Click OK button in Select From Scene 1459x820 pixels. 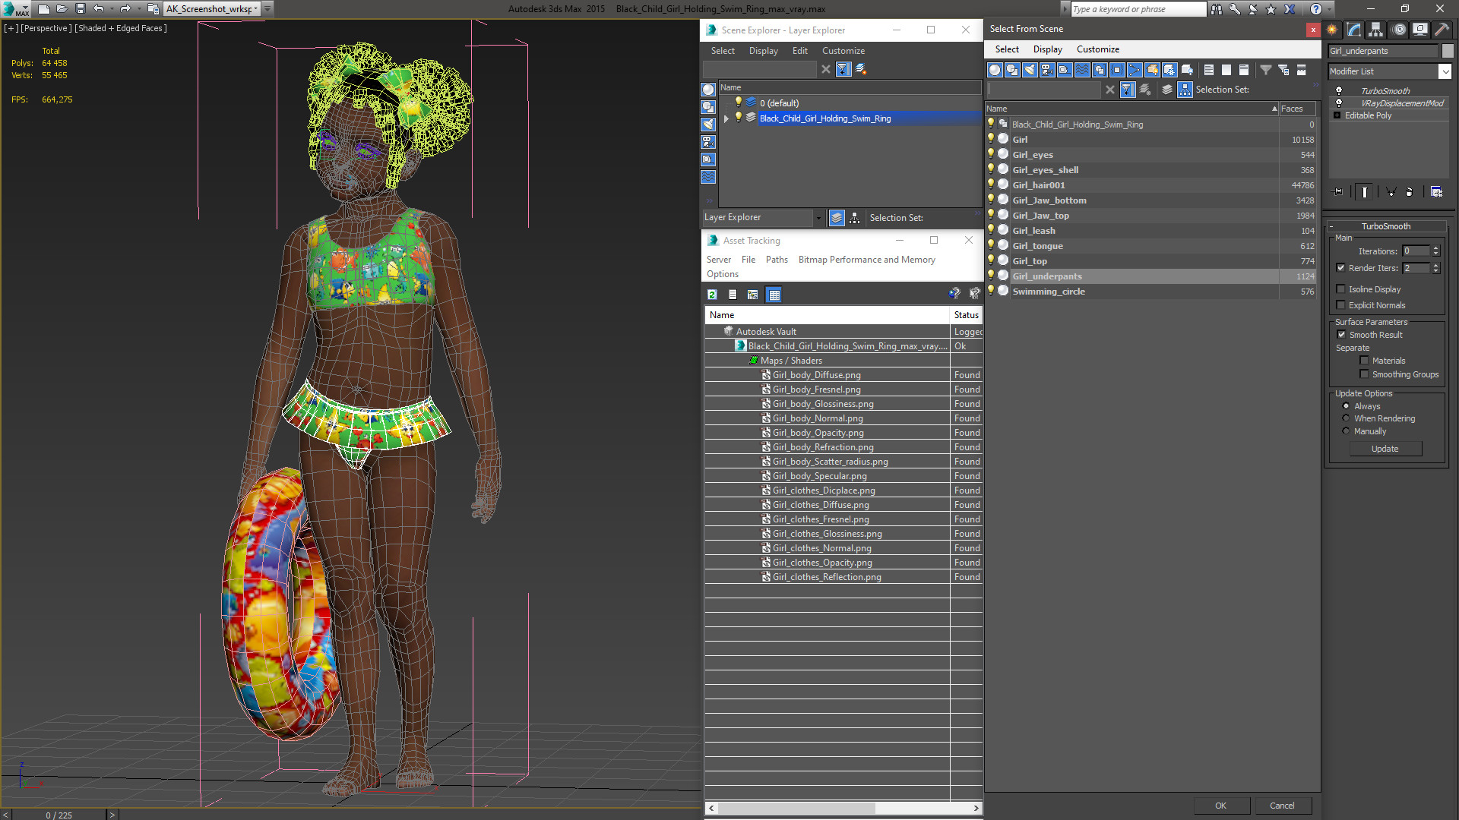coord(1220,806)
